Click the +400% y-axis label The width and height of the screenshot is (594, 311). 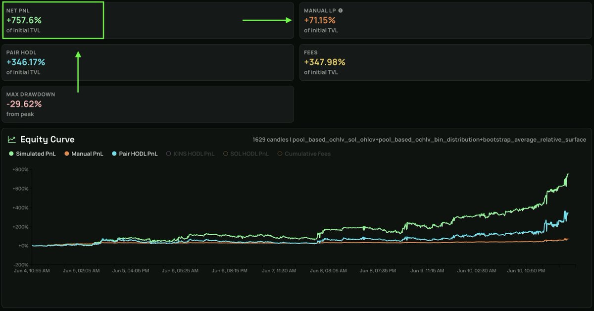[21, 208]
